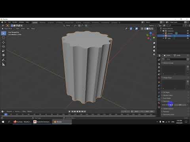Open the Output properties tab icon
Image resolution: width=190 pixels, height=142 pixels.
pos(159,67)
